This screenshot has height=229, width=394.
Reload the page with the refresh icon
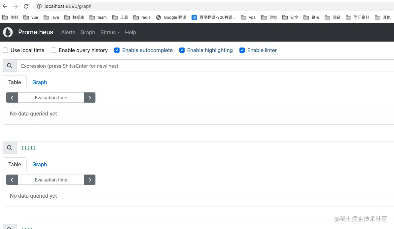point(26,6)
